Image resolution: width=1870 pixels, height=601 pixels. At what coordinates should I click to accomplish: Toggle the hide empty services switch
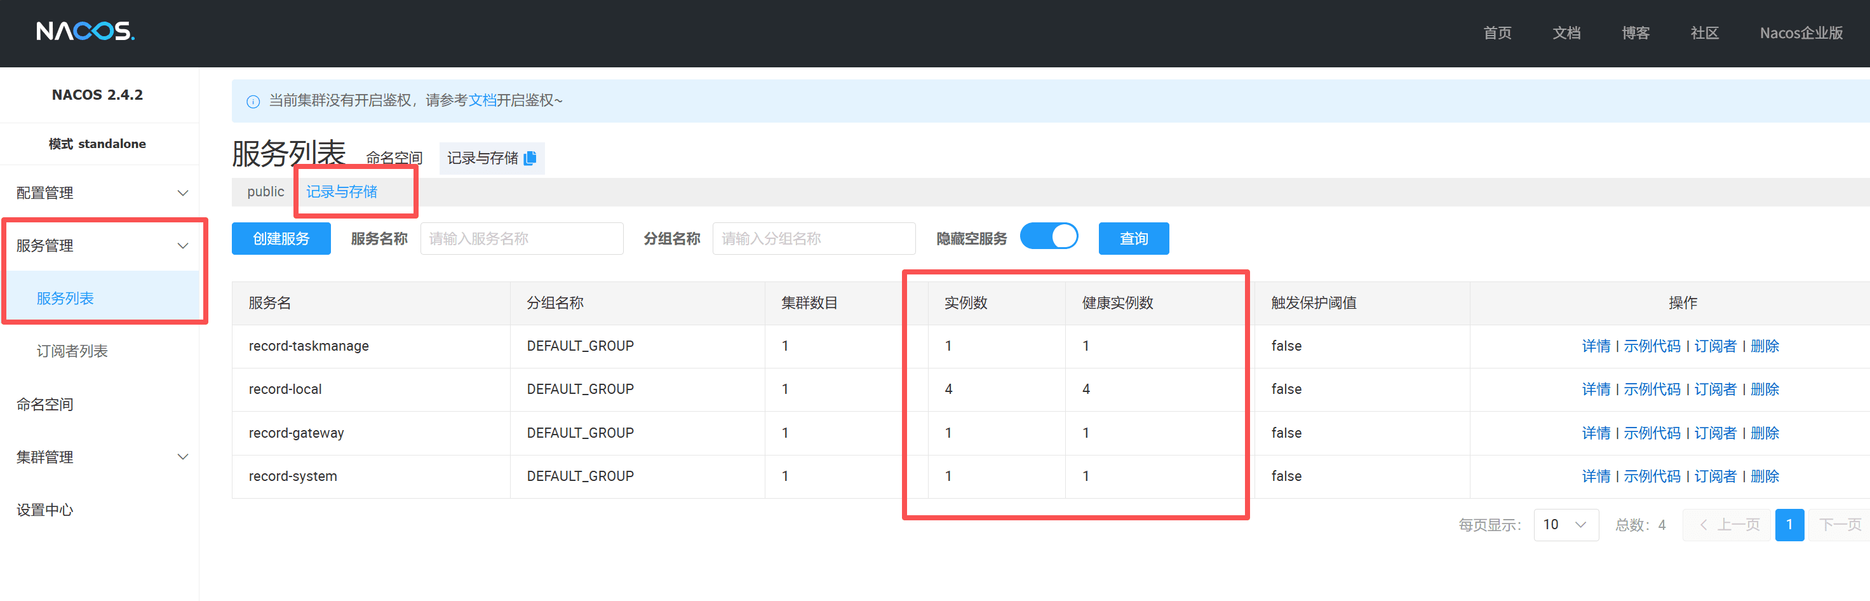[1048, 238]
